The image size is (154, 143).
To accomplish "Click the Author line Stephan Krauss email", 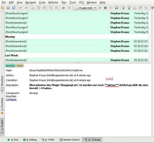I will pos(60,75).
